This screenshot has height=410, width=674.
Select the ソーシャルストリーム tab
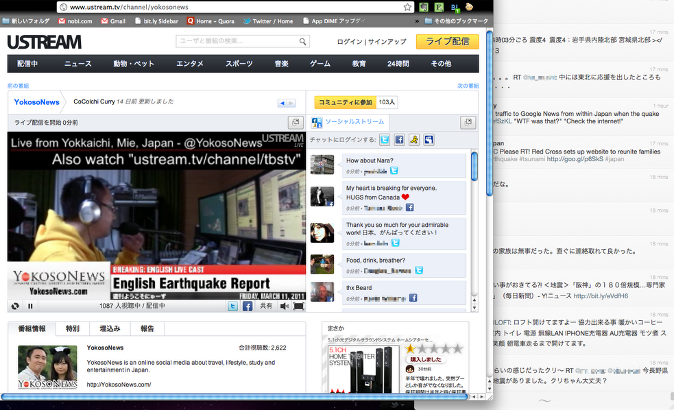348,122
